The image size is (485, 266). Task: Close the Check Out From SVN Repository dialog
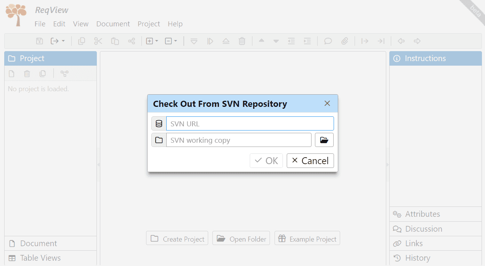pyautogui.click(x=327, y=103)
